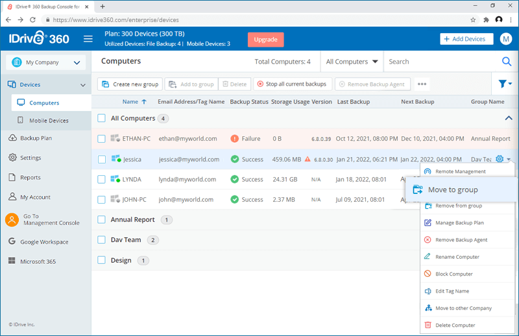Select the Jessica row checkbox
The height and width of the screenshot is (336, 519).
point(102,159)
